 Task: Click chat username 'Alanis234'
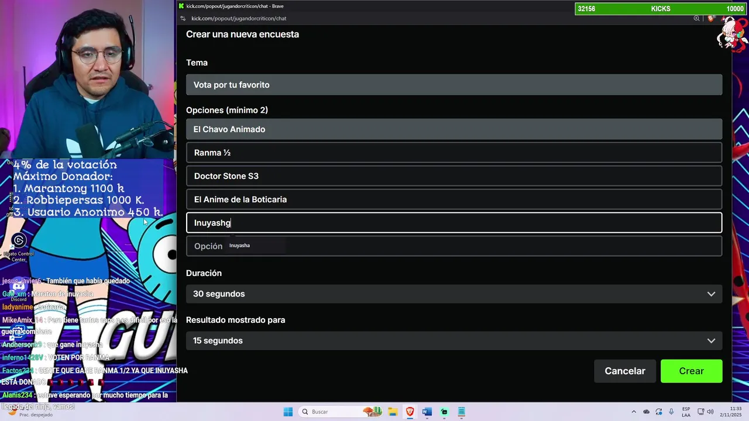pos(18,395)
